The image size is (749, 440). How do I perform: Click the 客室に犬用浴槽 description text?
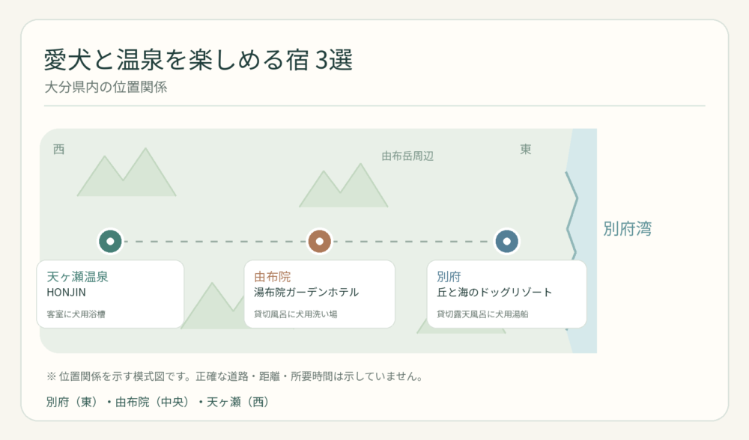coord(76,314)
